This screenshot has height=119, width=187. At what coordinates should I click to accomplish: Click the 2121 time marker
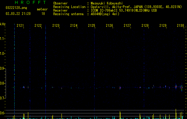(20, 26)
